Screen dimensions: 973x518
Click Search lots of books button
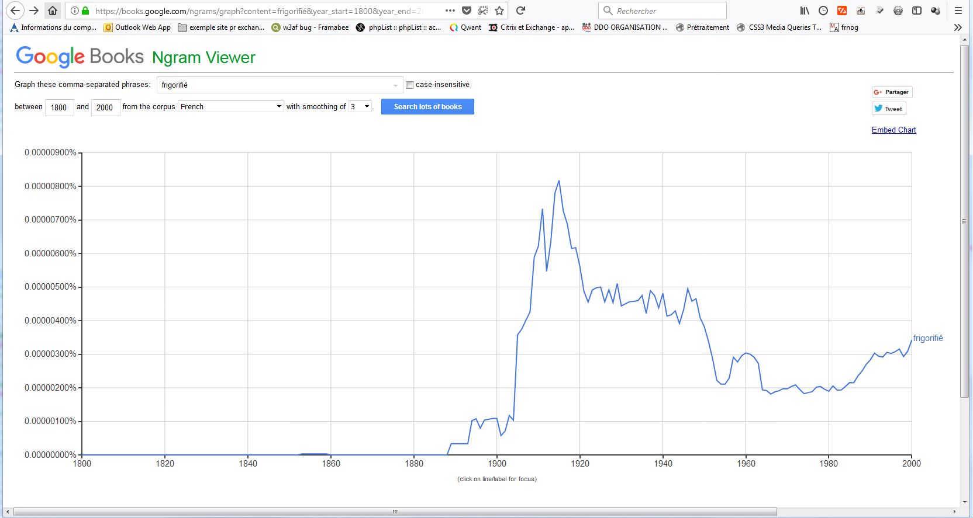(427, 107)
